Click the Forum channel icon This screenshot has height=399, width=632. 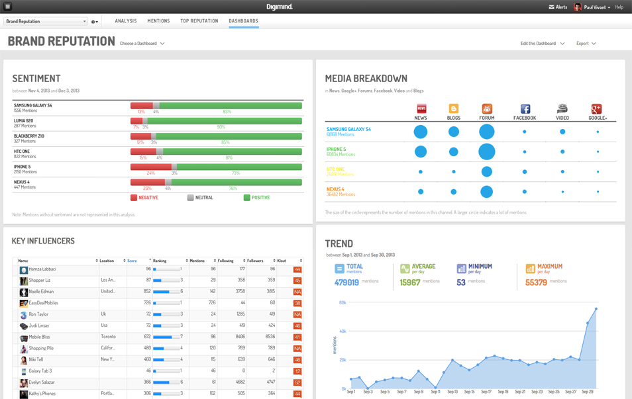click(x=487, y=109)
